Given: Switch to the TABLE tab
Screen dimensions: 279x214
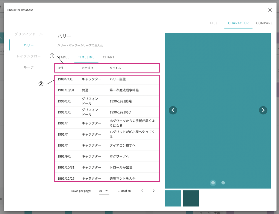Looking at the screenshot, I should point(64,57).
